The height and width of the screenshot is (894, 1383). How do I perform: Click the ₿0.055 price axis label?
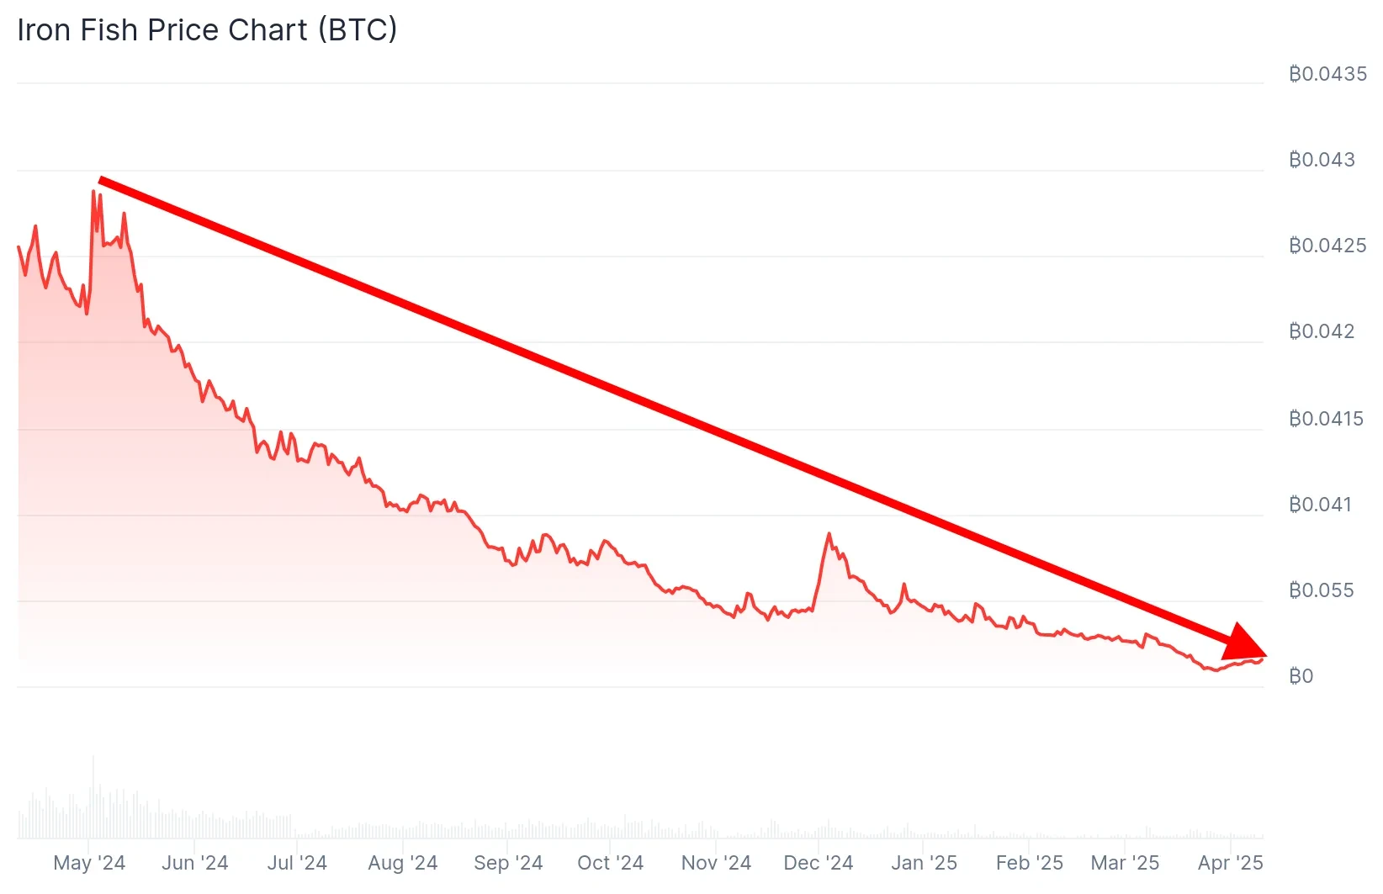click(1322, 590)
